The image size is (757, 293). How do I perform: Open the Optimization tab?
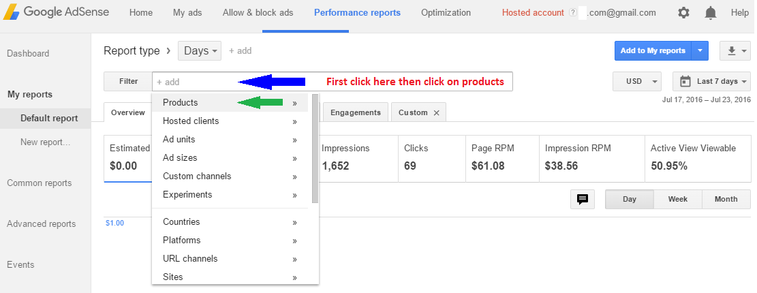point(446,13)
